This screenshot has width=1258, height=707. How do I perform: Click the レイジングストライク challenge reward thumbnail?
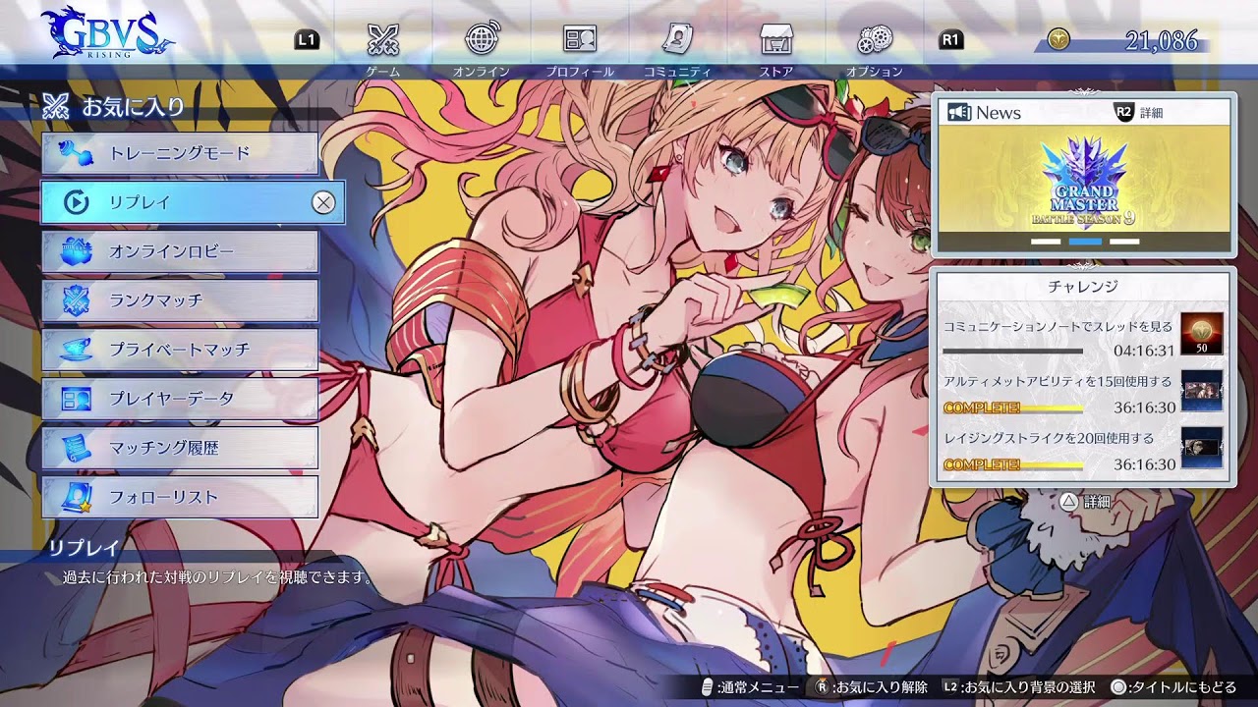1202,448
